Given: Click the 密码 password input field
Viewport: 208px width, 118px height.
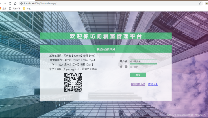Looking at the screenshot, I should [x=143, y=67].
